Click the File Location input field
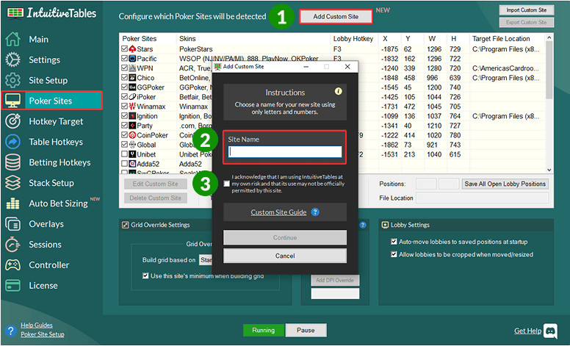 pos(482,198)
